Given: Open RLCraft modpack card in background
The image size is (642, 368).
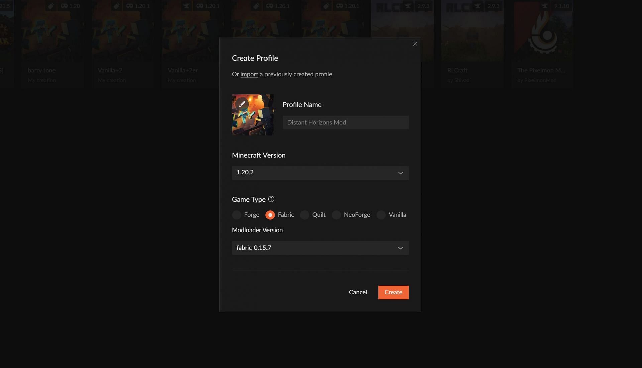Looking at the screenshot, I should pyautogui.click(x=472, y=44).
